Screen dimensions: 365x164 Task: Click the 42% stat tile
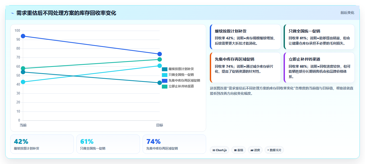[42, 144]
